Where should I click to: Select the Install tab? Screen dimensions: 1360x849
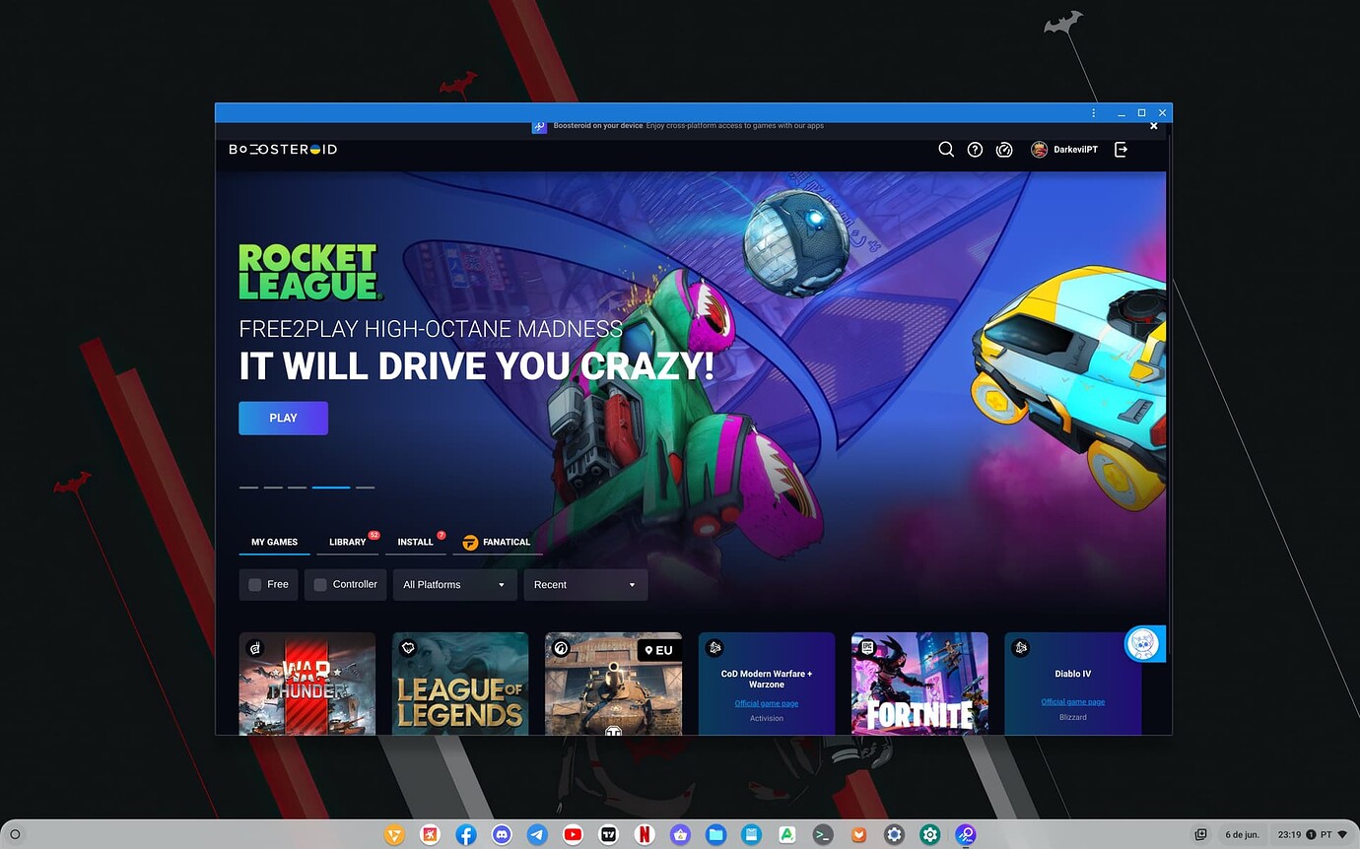[x=416, y=542]
